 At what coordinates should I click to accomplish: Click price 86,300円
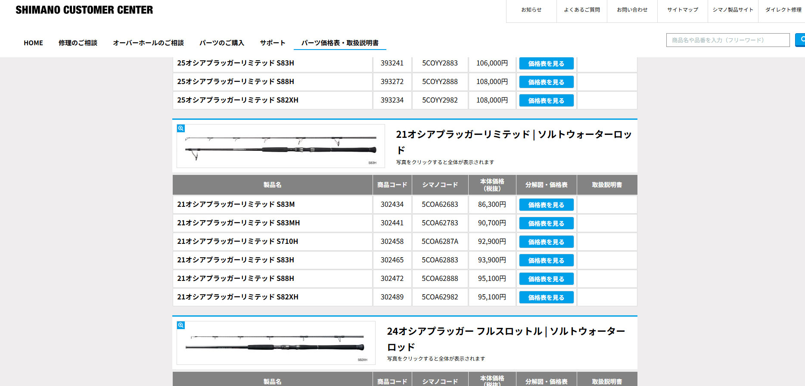pyautogui.click(x=492, y=204)
